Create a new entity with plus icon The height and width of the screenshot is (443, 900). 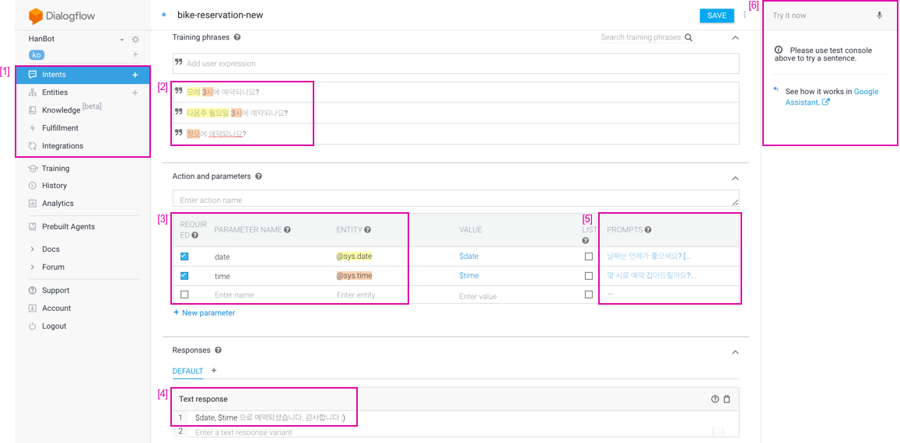click(x=135, y=92)
